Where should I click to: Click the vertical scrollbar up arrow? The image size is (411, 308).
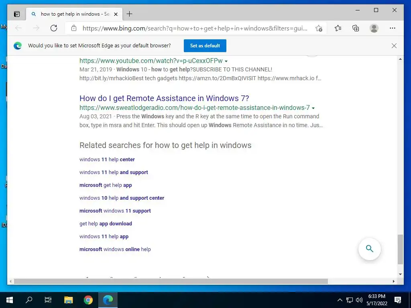click(400, 59)
